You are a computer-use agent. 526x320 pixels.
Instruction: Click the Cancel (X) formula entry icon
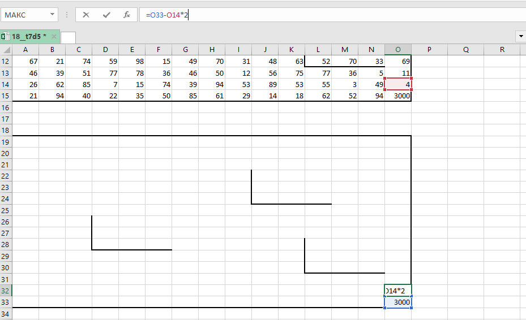(86, 15)
